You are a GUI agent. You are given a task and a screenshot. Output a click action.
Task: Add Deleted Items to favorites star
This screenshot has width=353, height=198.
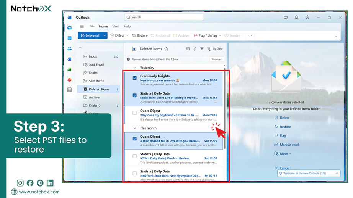click(167, 49)
